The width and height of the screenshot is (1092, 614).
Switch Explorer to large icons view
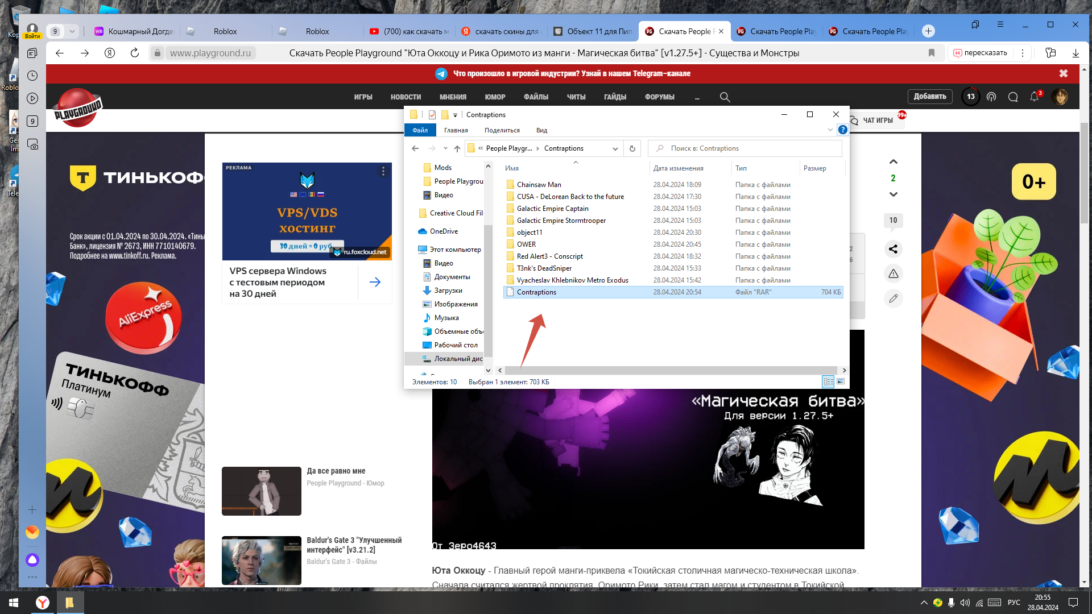[x=841, y=381]
